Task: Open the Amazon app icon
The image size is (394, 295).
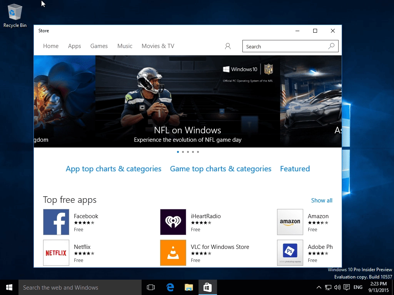Action: (290, 222)
